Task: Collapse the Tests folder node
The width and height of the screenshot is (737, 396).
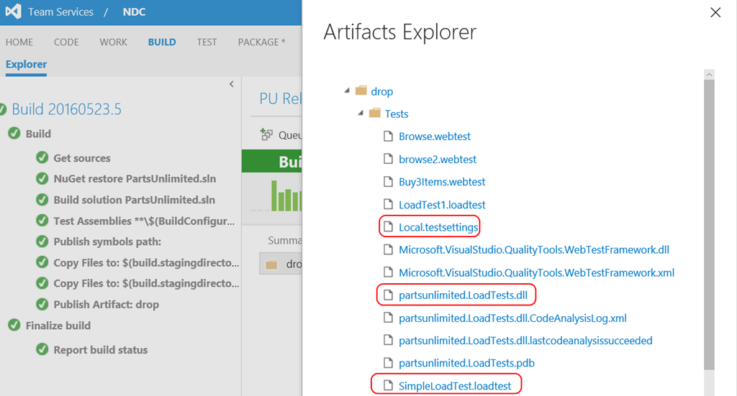Action: click(359, 114)
